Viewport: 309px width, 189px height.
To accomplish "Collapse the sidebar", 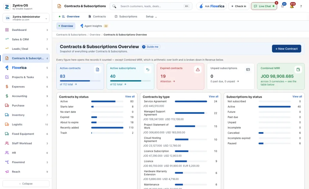I will click(x=26, y=184).
